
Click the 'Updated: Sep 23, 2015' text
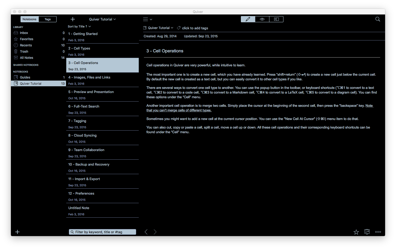pyautogui.click(x=201, y=36)
